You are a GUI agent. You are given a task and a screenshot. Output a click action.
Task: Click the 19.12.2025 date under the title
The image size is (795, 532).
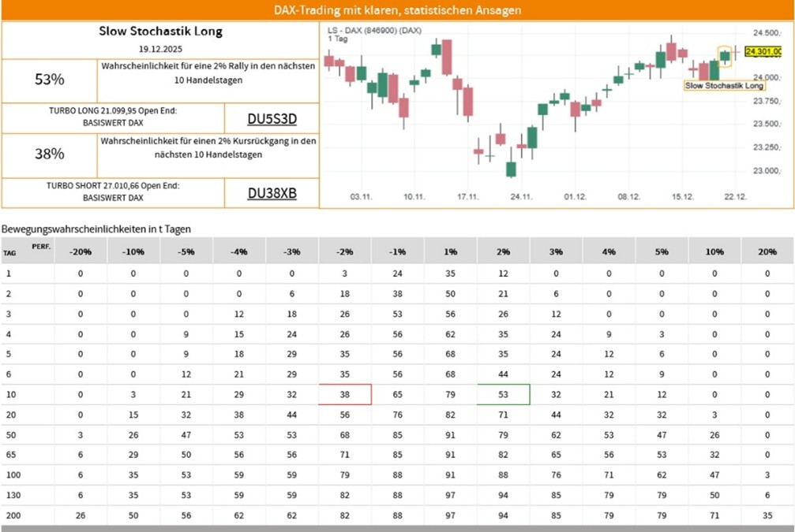click(x=160, y=50)
